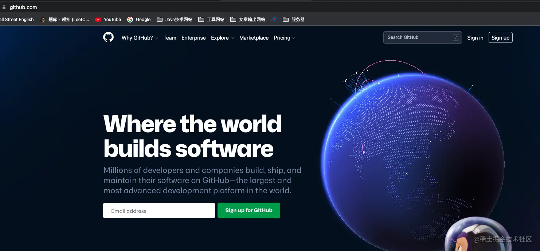The height and width of the screenshot is (251, 540).
Task: Open the 文章输出网站 bookmark folder
Action: (248, 20)
